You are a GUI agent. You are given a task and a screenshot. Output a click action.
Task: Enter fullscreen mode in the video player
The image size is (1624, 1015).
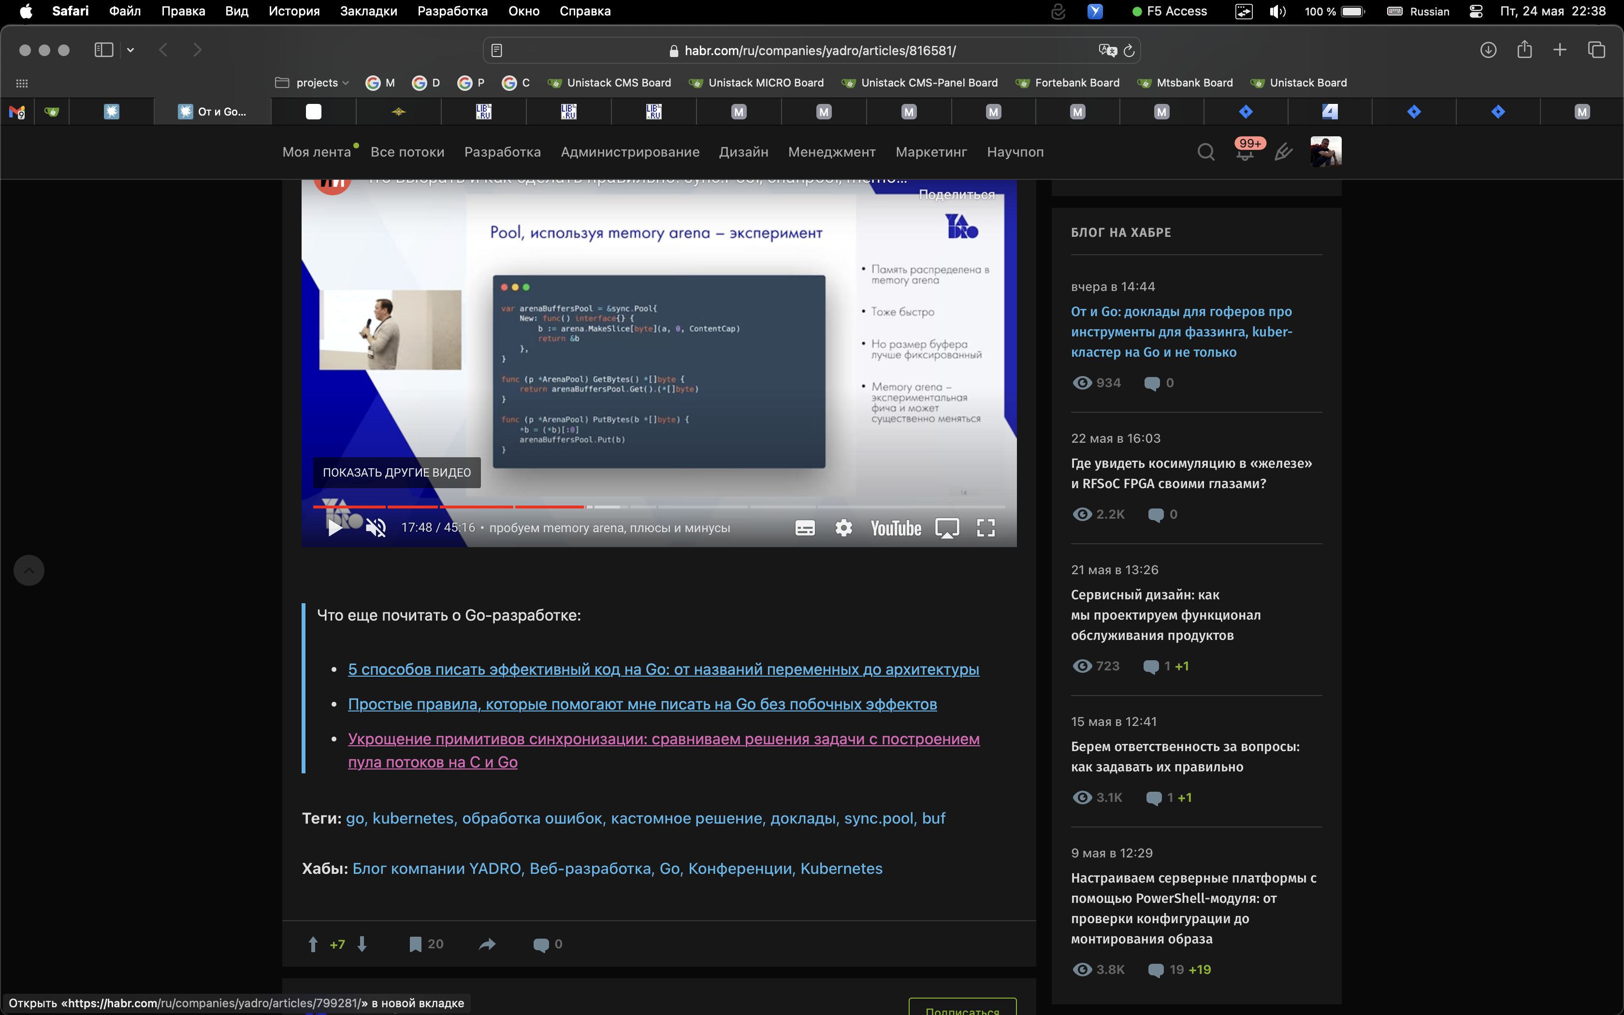(x=985, y=528)
